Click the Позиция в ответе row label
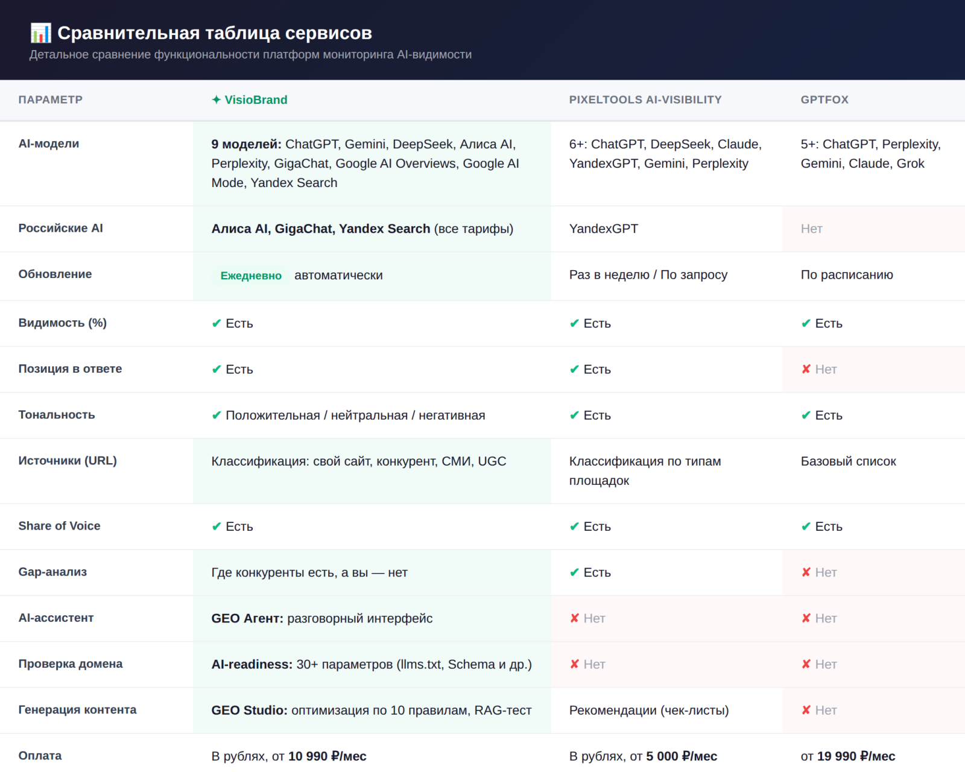Screen dimensions: 965x772 pyautogui.click(x=70, y=369)
